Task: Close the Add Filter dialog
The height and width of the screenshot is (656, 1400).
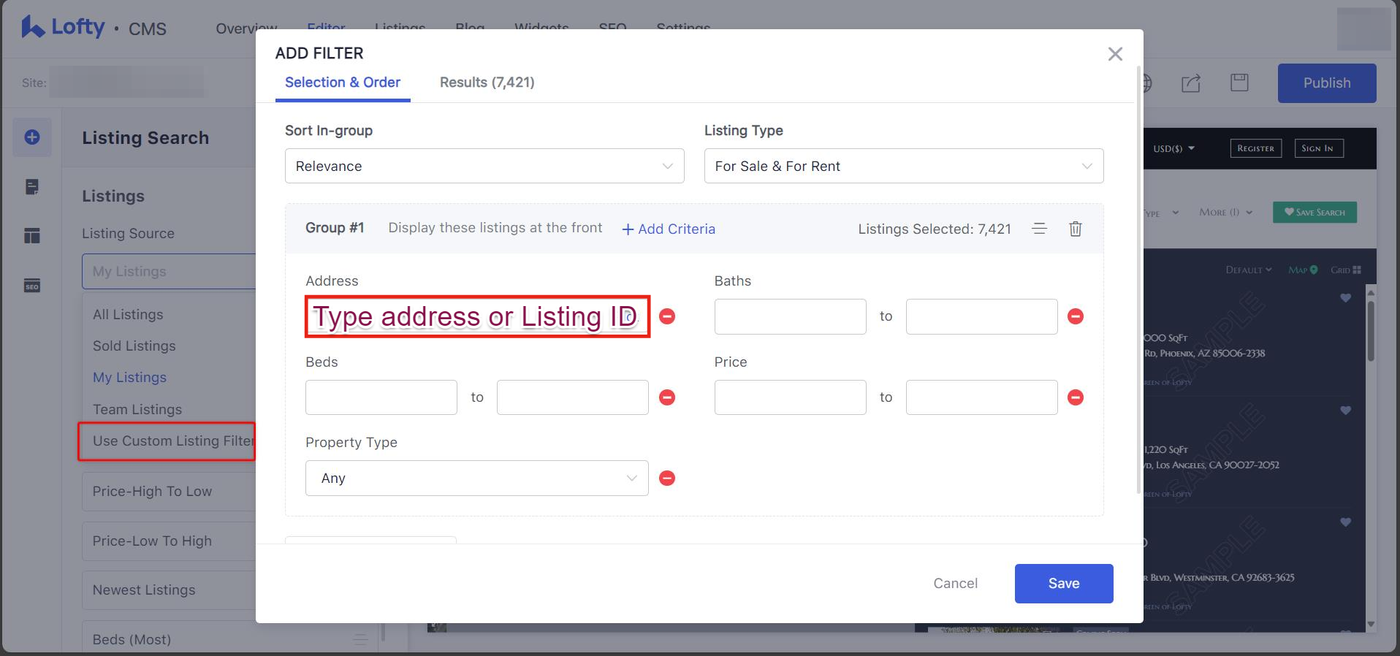Action: click(1114, 54)
